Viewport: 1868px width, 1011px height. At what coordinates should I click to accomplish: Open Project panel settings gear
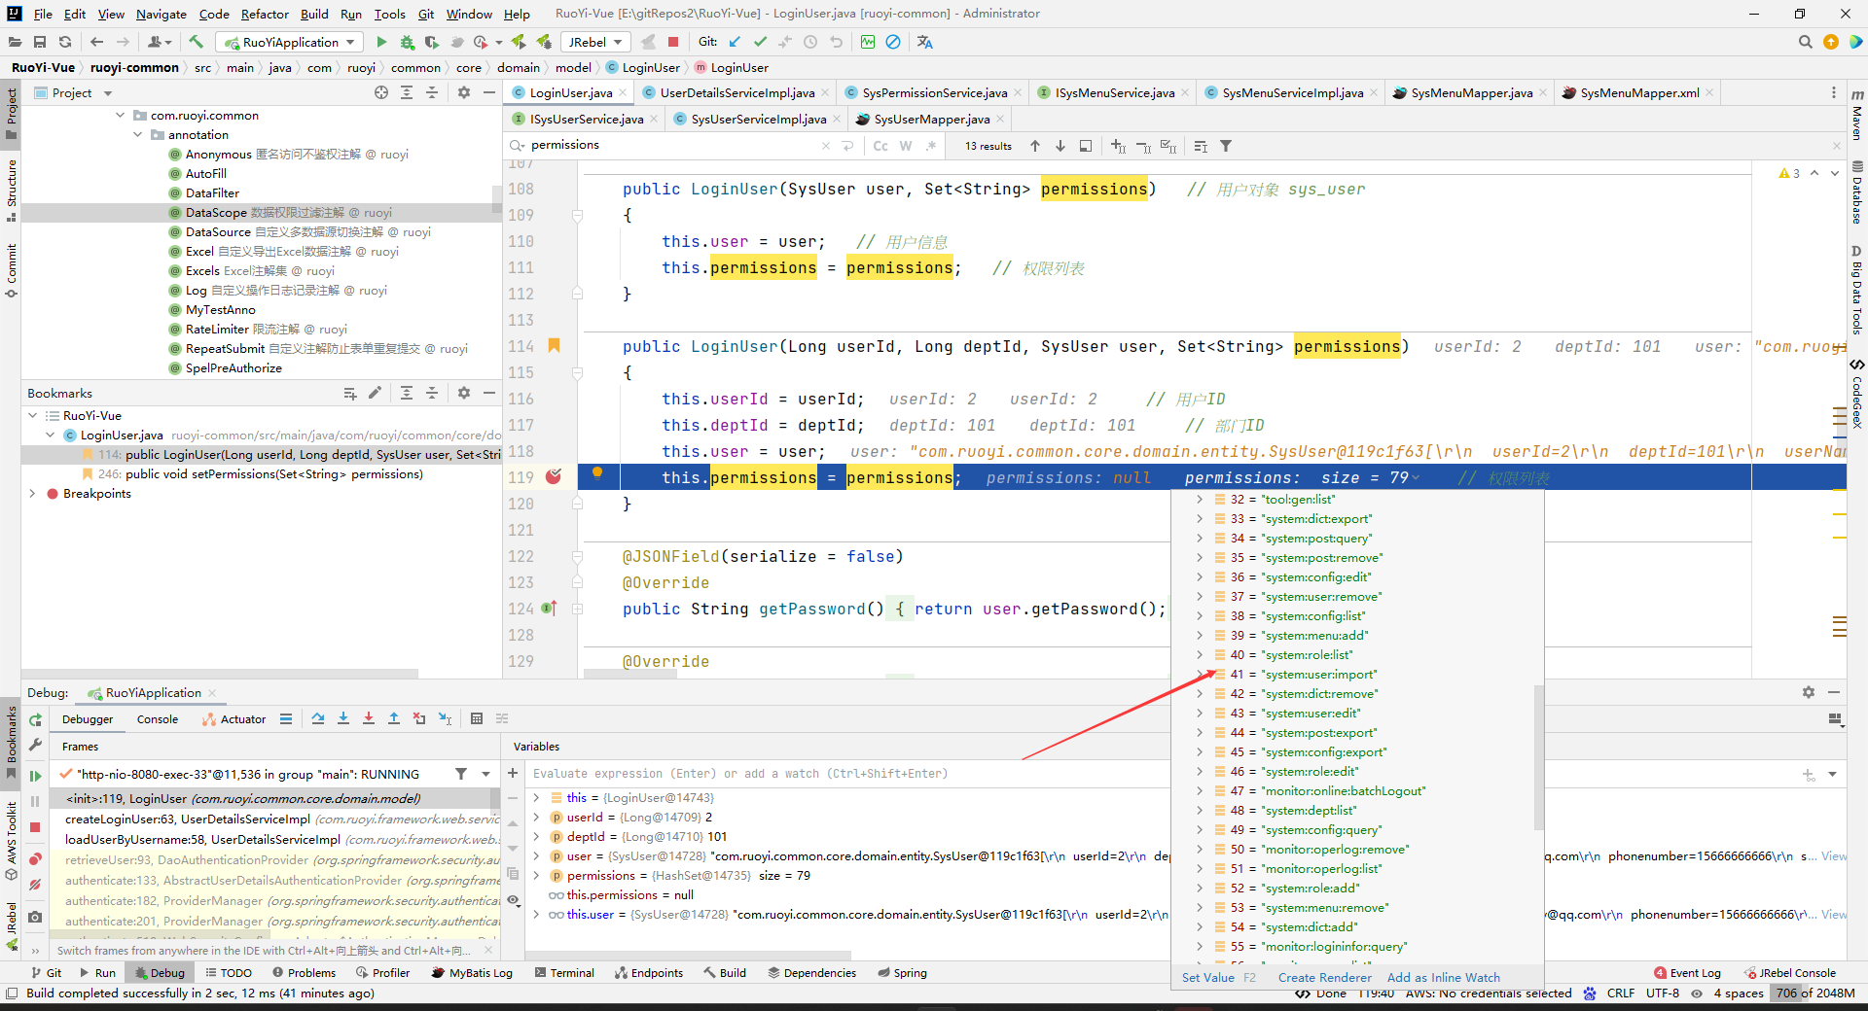(x=464, y=92)
